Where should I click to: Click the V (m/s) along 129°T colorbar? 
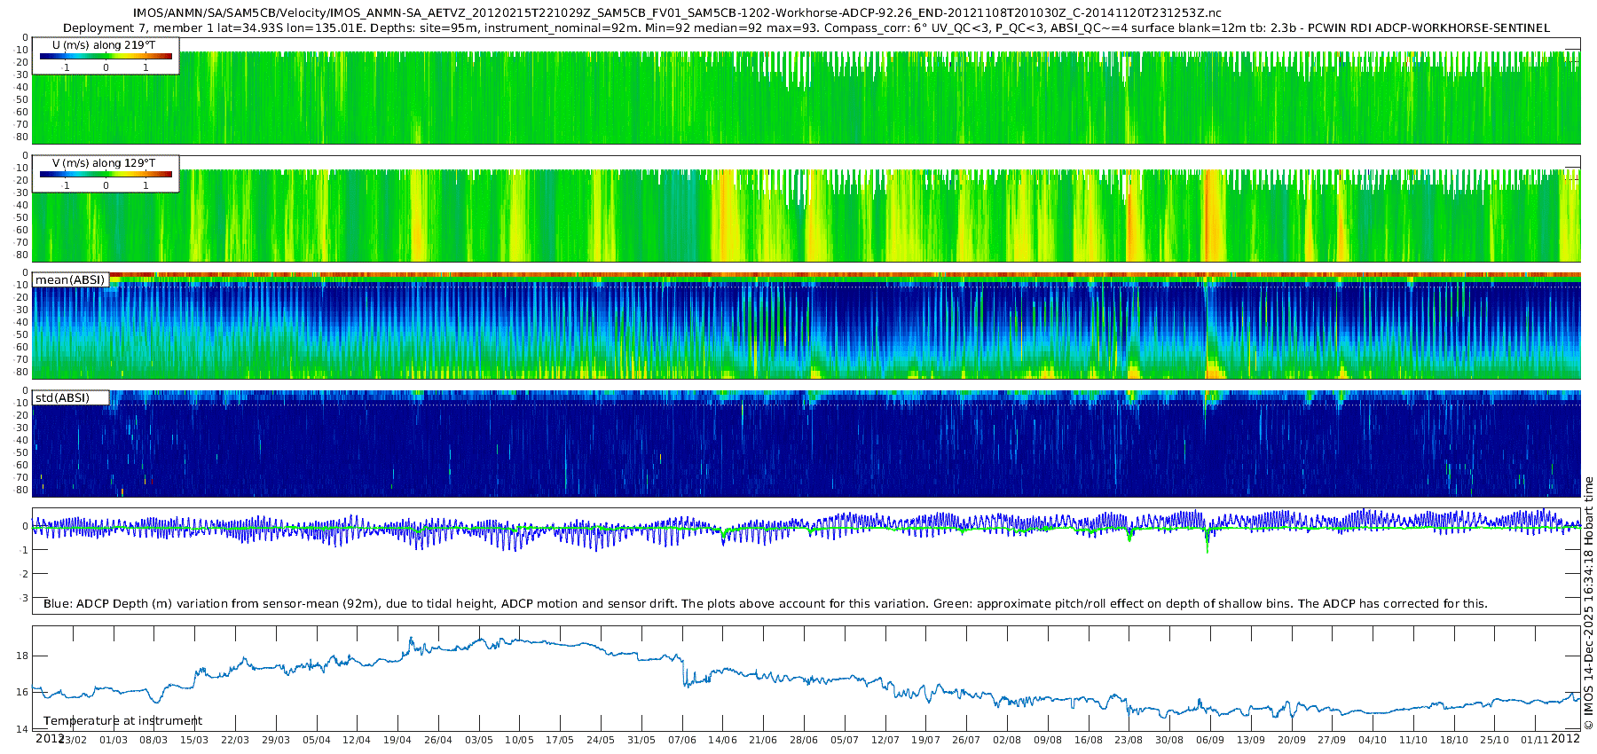(x=106, y=175)
